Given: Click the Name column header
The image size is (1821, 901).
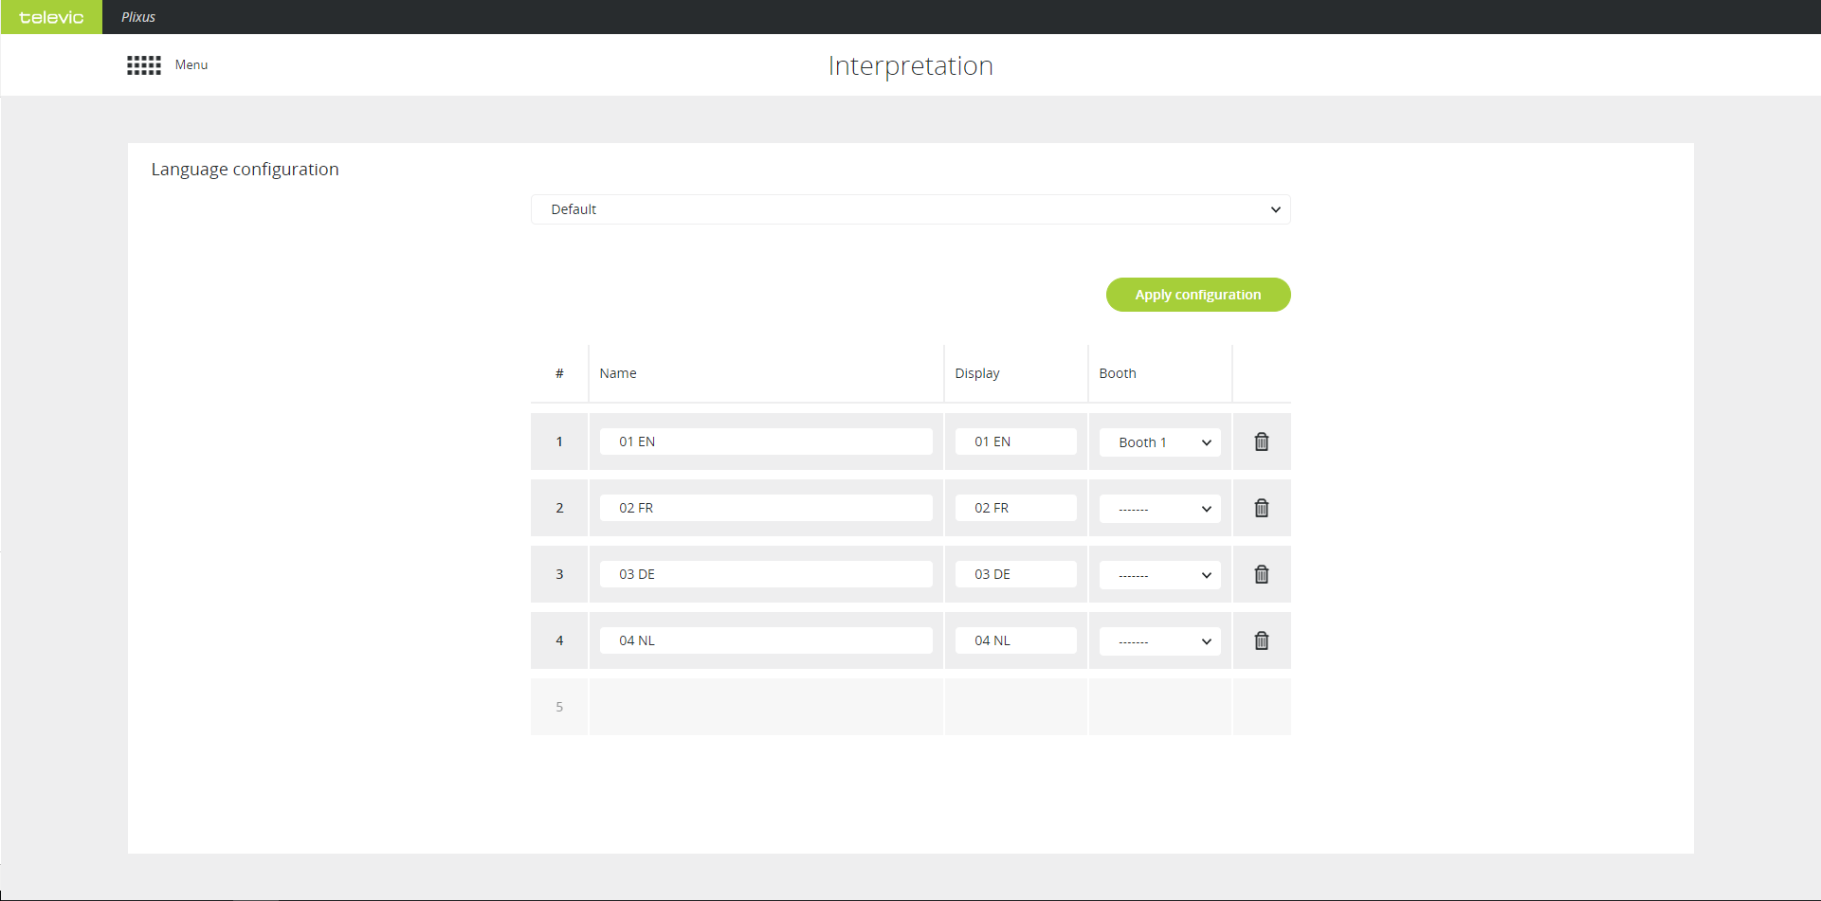Looking at the screenshot, I should coord(618,373).
